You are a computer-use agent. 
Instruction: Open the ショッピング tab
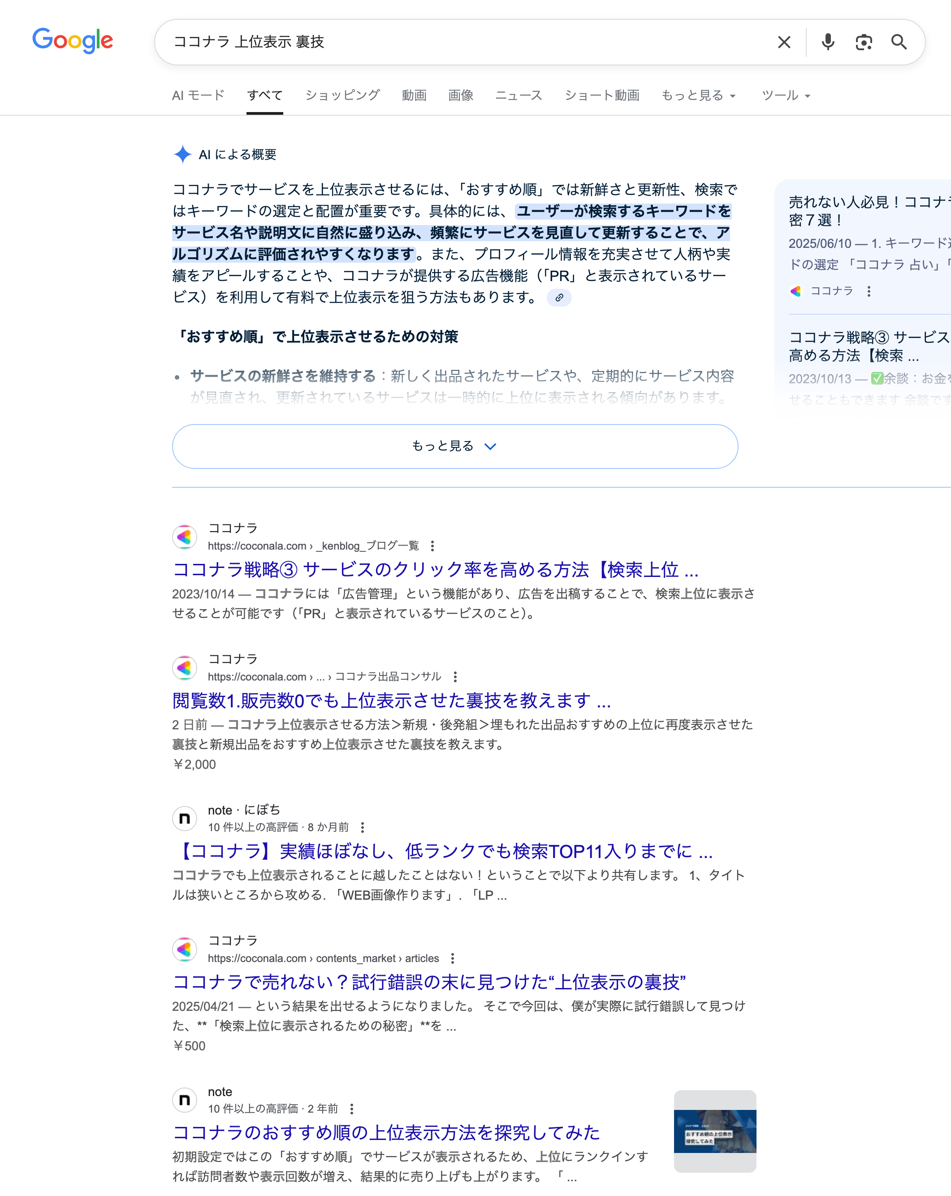(x=342, y=95)
